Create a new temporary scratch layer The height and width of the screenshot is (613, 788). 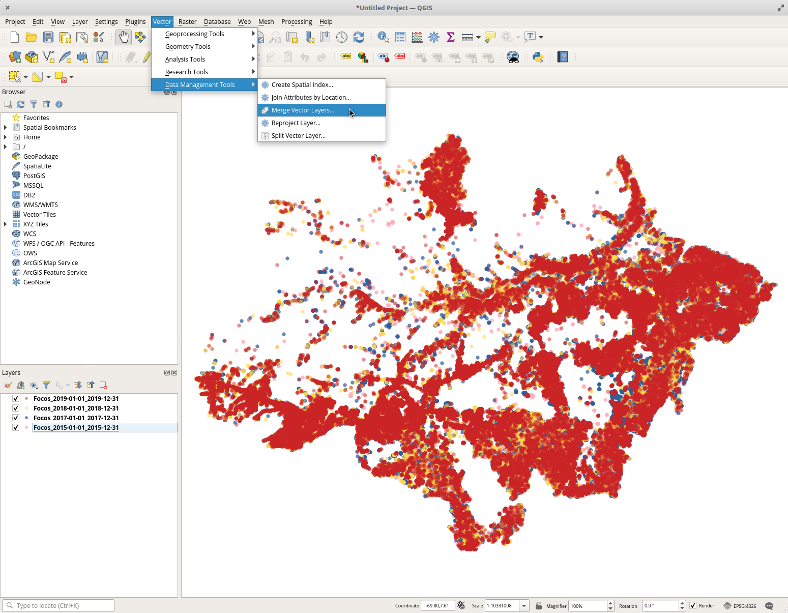point(82,57)
